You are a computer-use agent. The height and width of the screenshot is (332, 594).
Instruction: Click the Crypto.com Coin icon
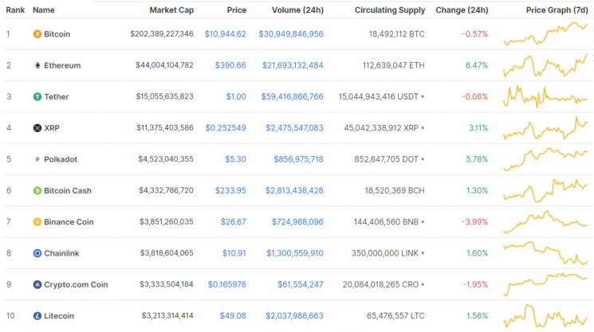pos(37,285)
